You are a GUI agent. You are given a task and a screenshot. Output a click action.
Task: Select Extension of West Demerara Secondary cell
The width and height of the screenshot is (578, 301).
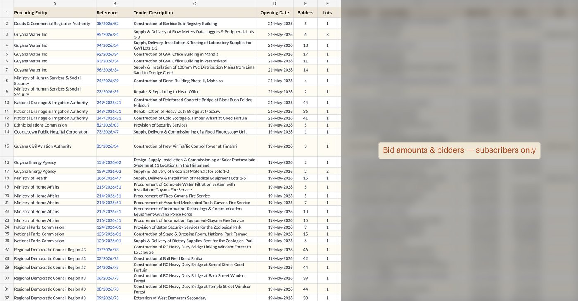195,298
